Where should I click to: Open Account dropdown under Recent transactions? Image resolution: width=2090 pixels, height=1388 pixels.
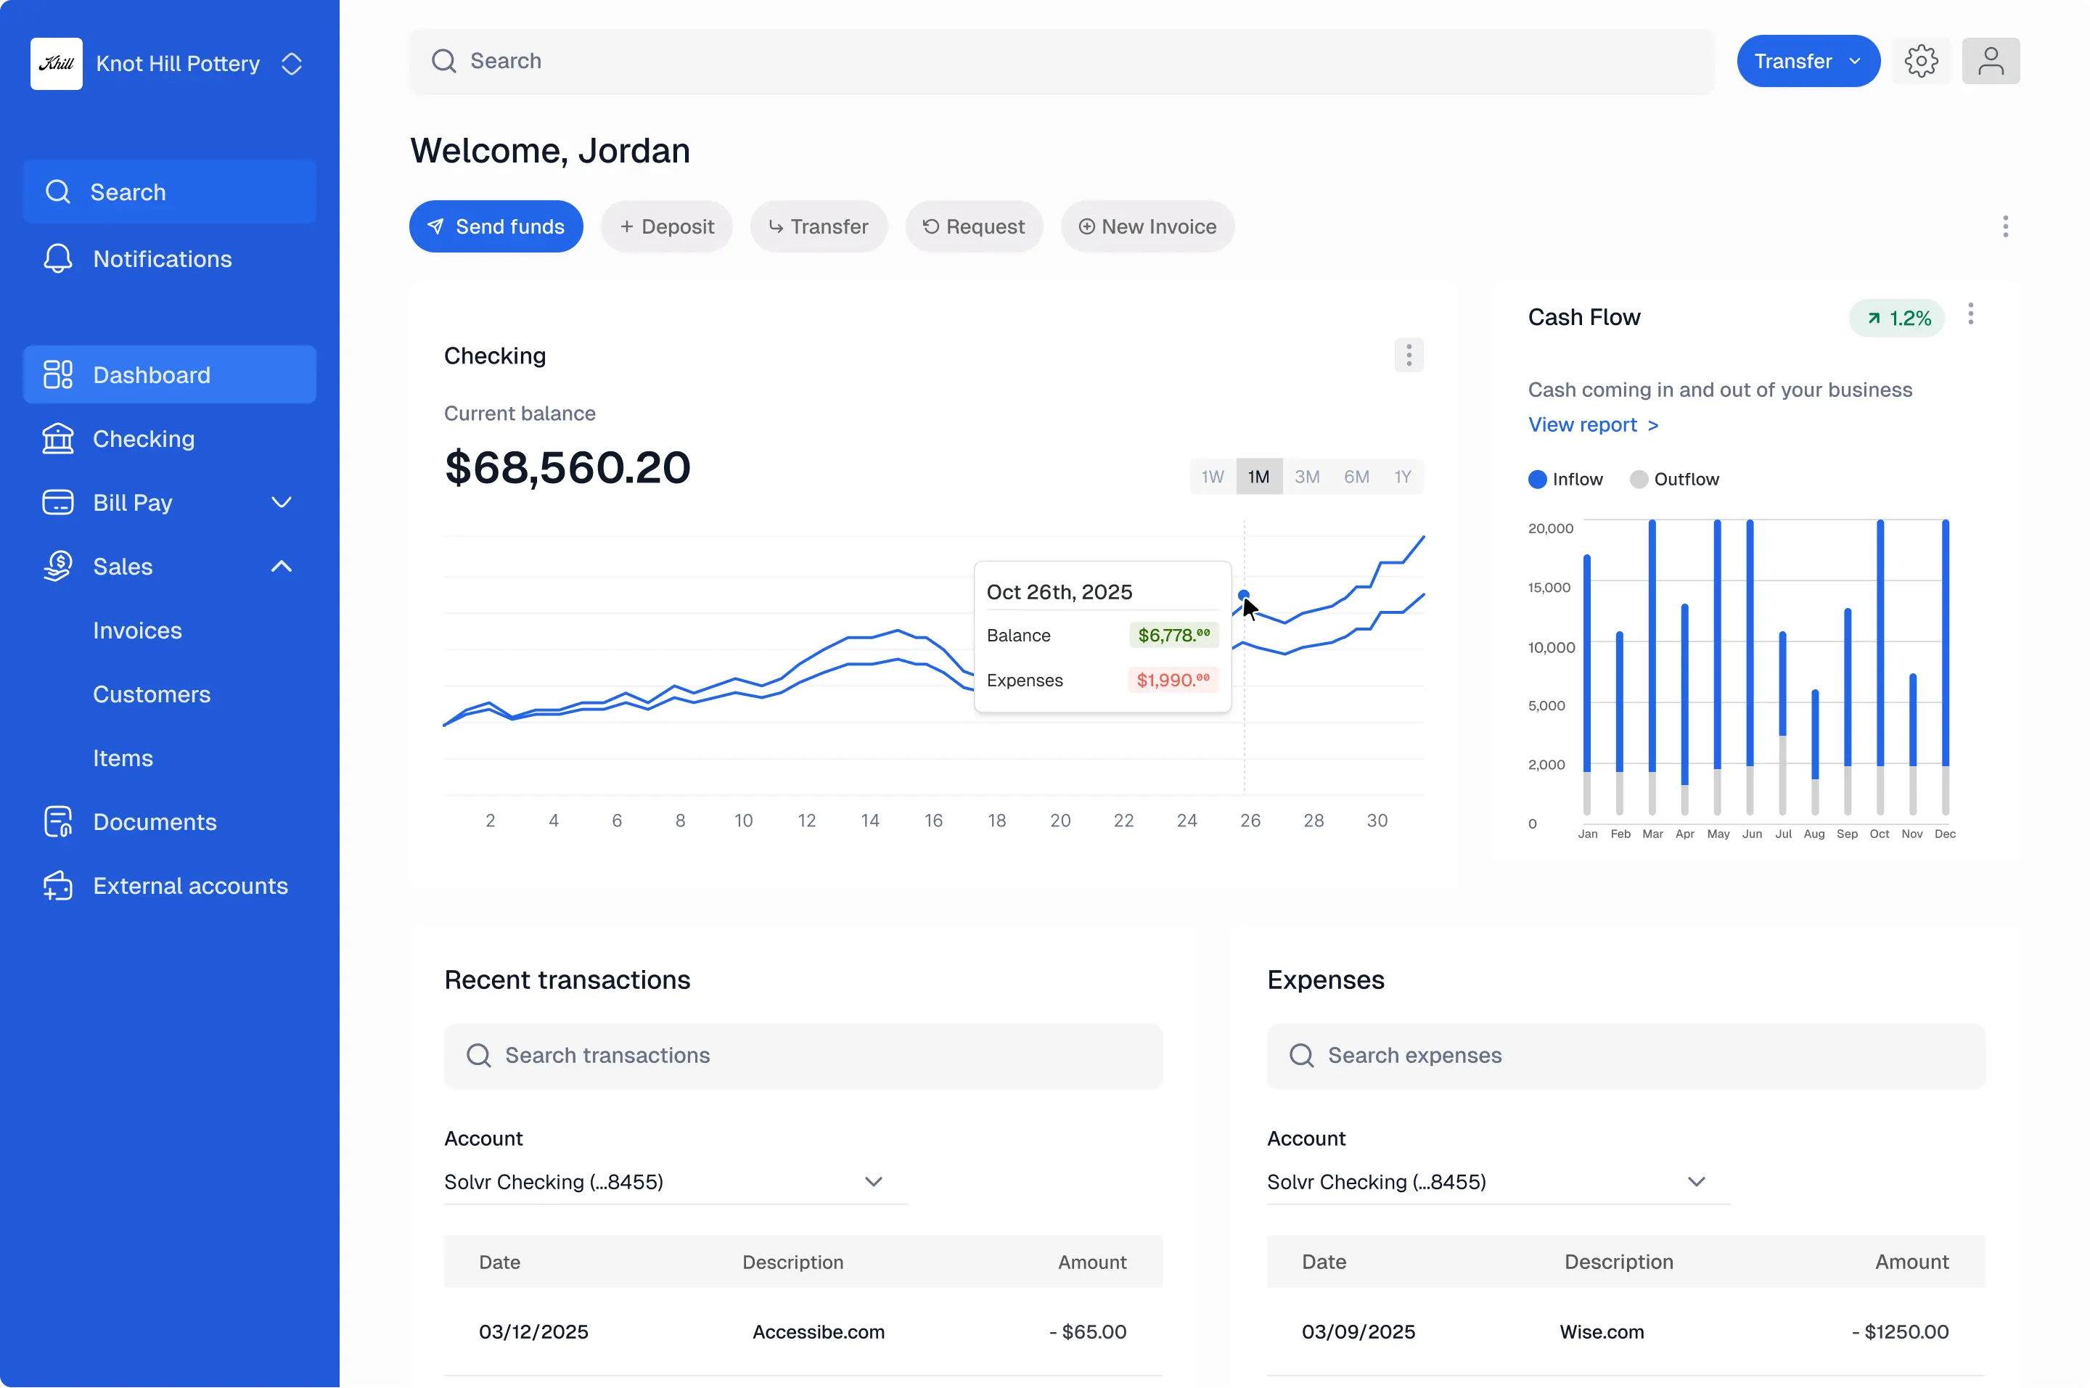[675, 1181]
